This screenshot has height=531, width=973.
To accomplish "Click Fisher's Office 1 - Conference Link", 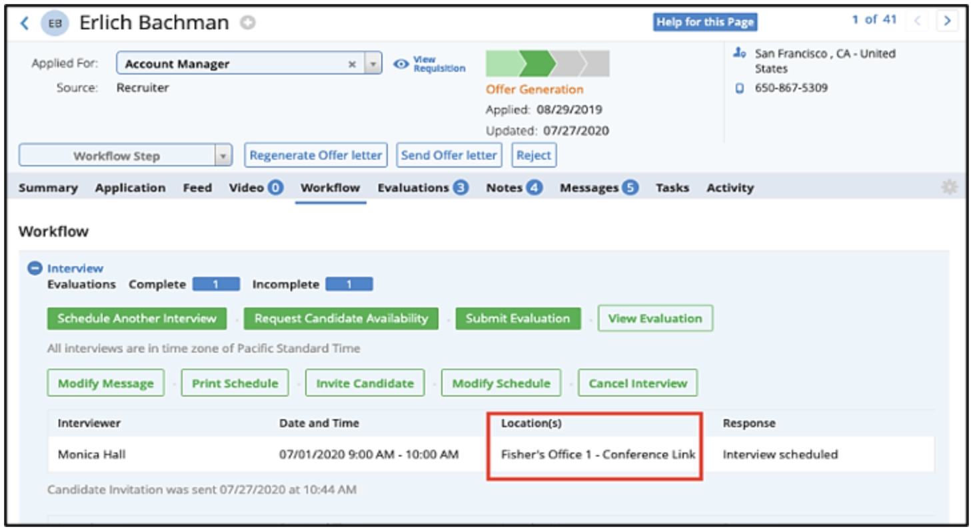I will pos(598,454).
